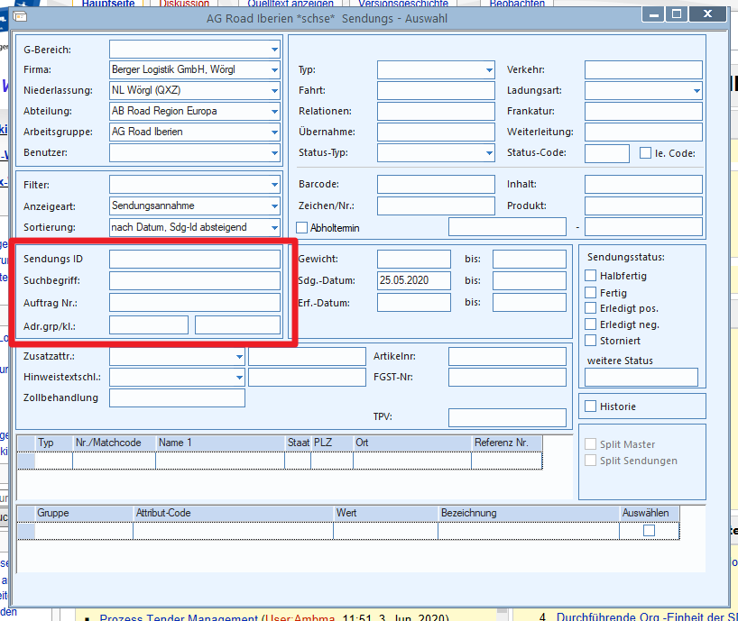Image resolution: width=738 pixels, height=621 pixels.
Task: Click into the Sendungs ID field
Action: [195, 259]
